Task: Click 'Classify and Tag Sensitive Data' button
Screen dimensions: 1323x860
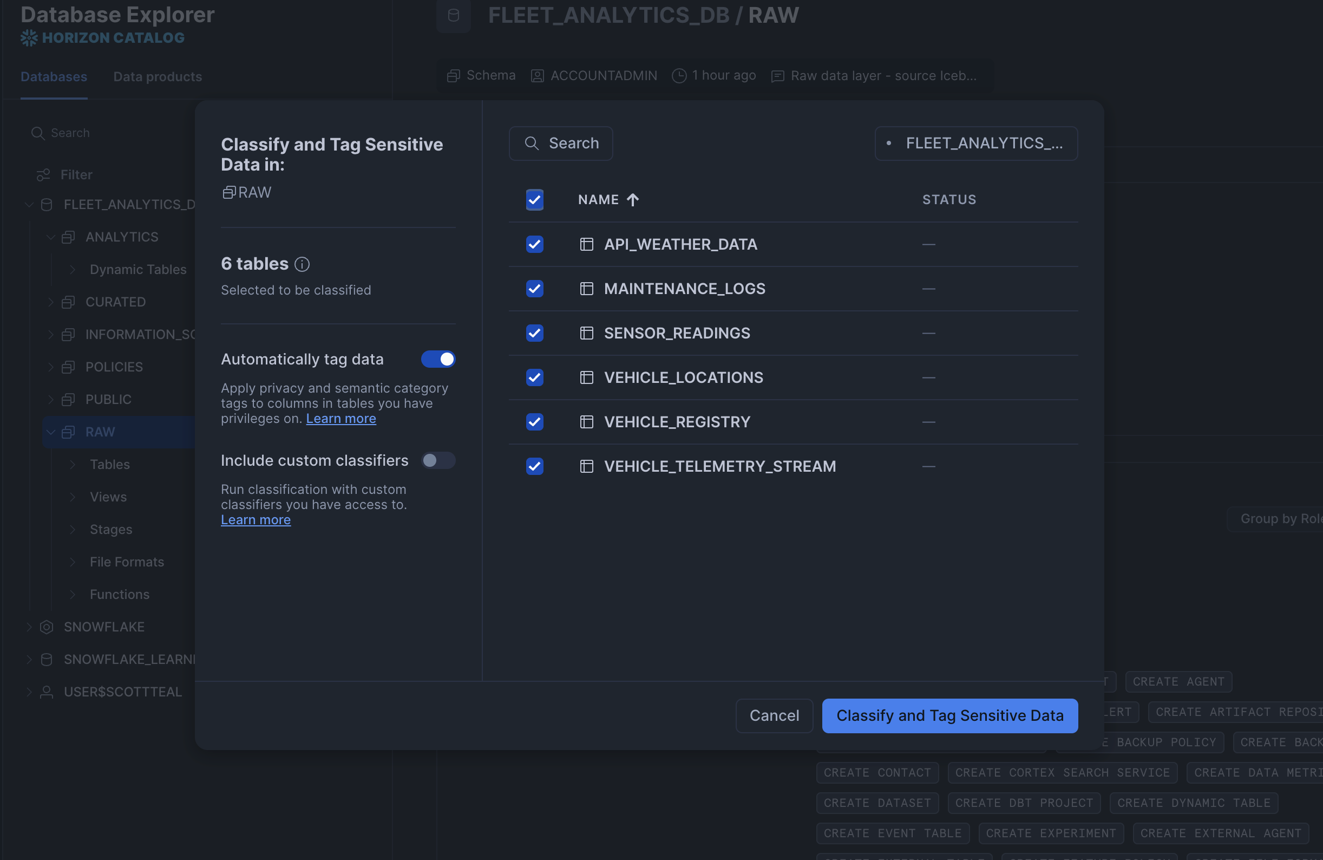Action: [949, 715]
